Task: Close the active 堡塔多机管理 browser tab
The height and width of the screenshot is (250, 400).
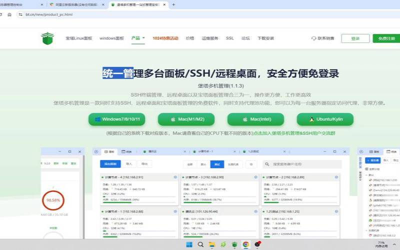Action: tap(164, 4)
